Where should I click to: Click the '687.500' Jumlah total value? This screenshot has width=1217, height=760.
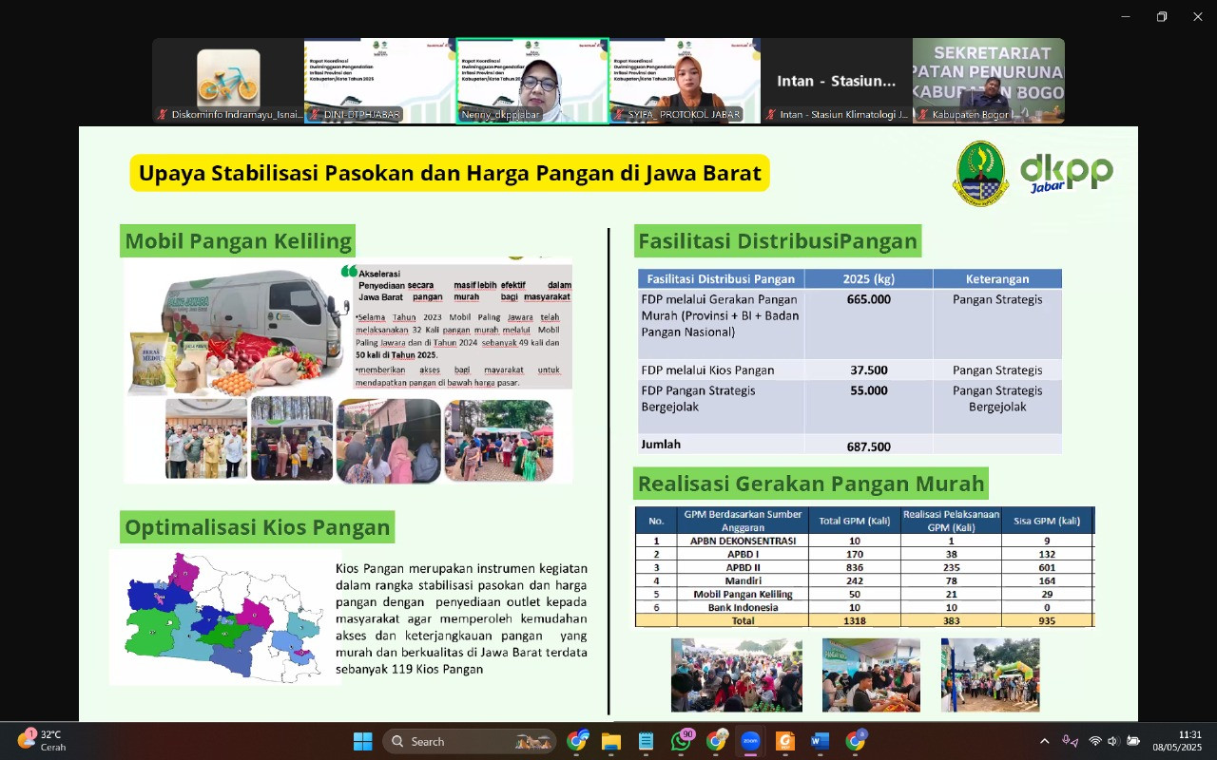(868, 446)
